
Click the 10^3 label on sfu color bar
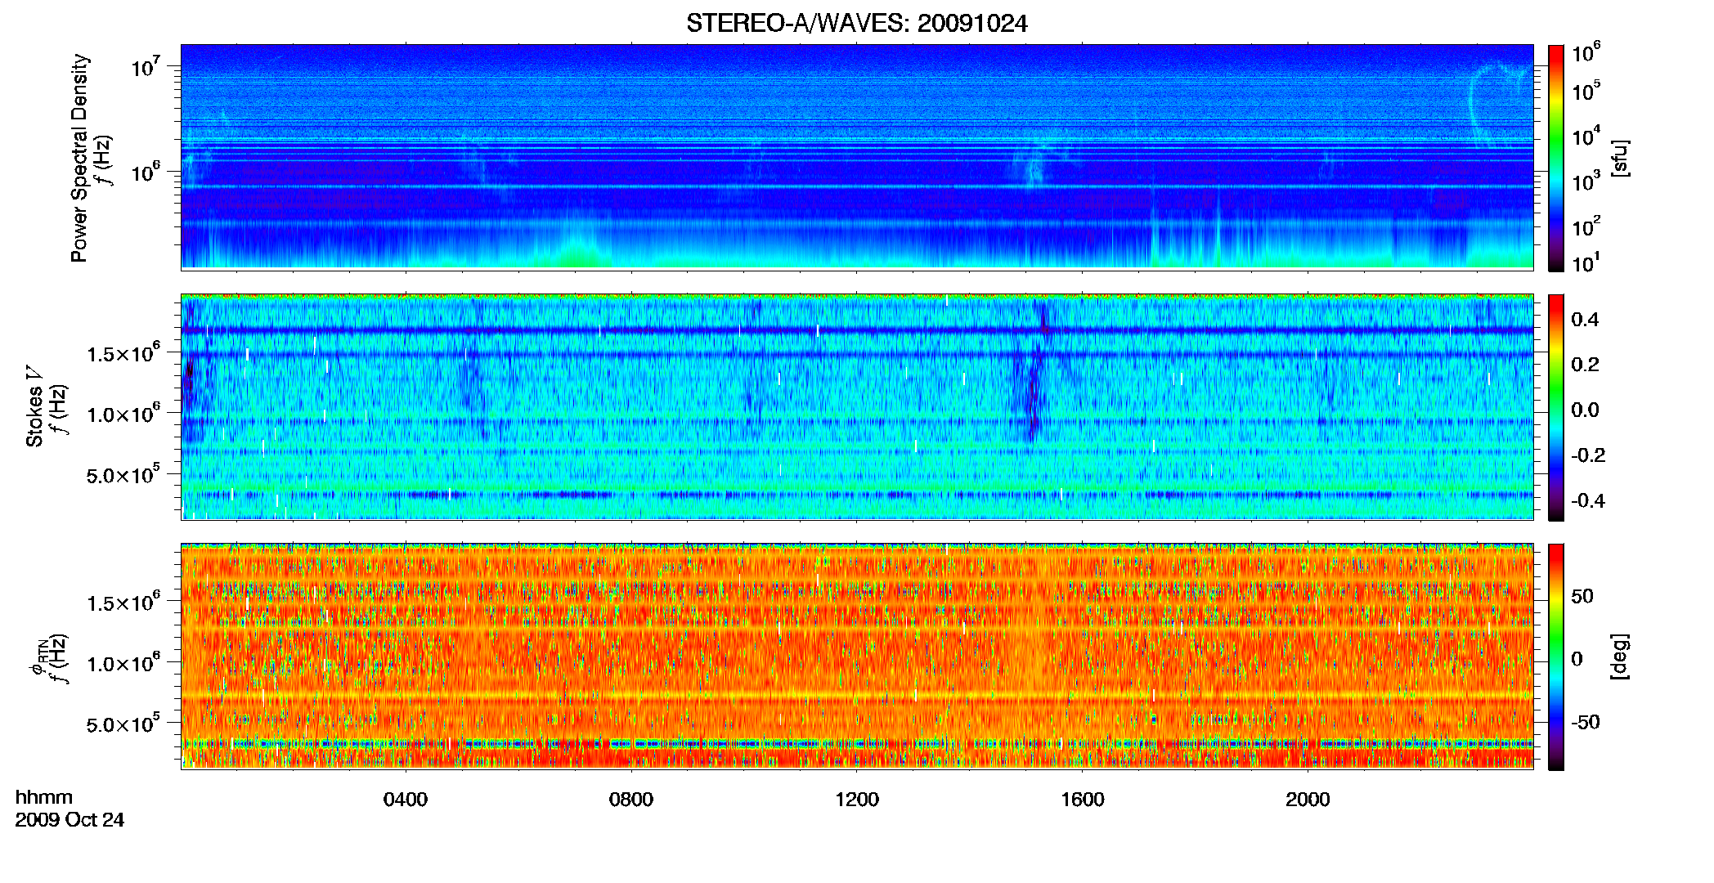click(1586, 181)
